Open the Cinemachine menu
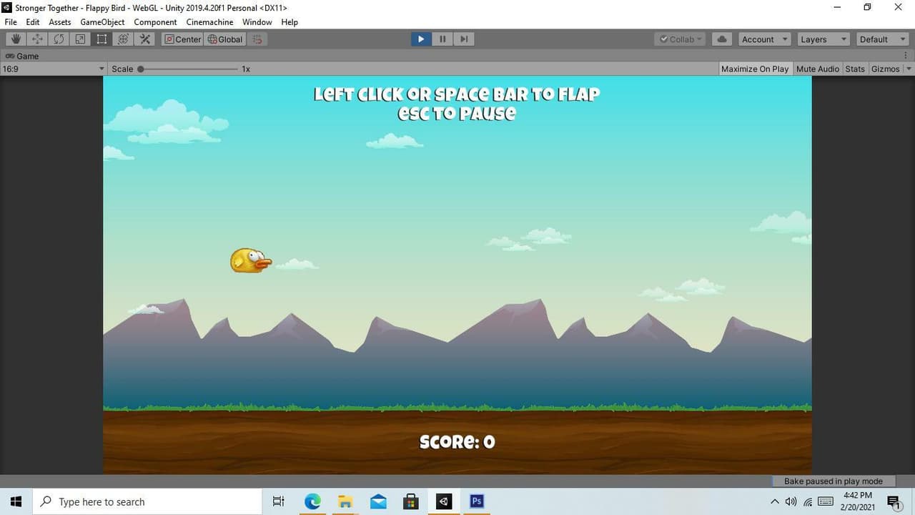This screenshot has width=915, height=515. (209, 22)
